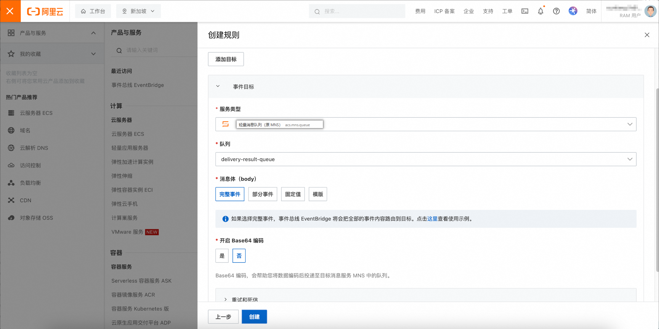
Task: Close the orange X navigation menu button
Action: [x=10, y=11]
